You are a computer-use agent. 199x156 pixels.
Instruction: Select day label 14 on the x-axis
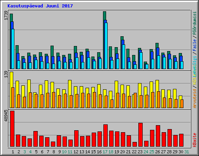coord(87,152)
